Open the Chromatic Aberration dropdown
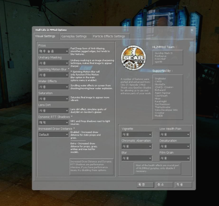Viewport: 219px width, 206px height. 137,146
